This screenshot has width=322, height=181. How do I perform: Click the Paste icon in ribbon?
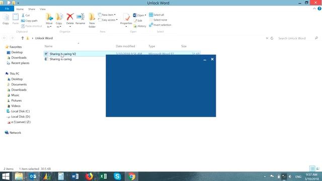pyautogui.click(x=16, y=19)
